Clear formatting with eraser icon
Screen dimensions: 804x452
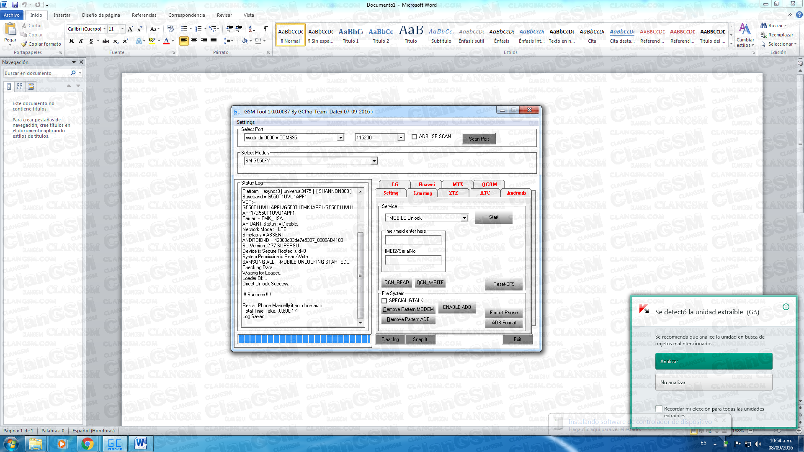coord(170,29)
